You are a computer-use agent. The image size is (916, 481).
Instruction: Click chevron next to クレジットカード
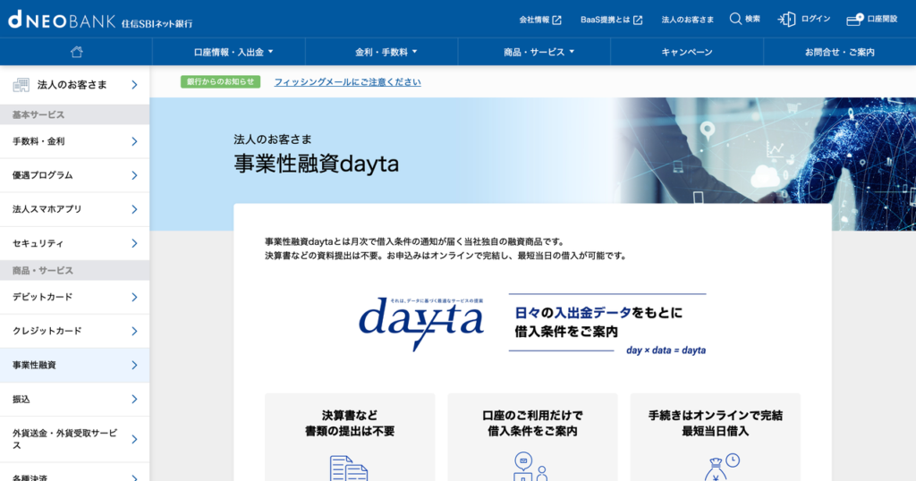pos(134,331)
